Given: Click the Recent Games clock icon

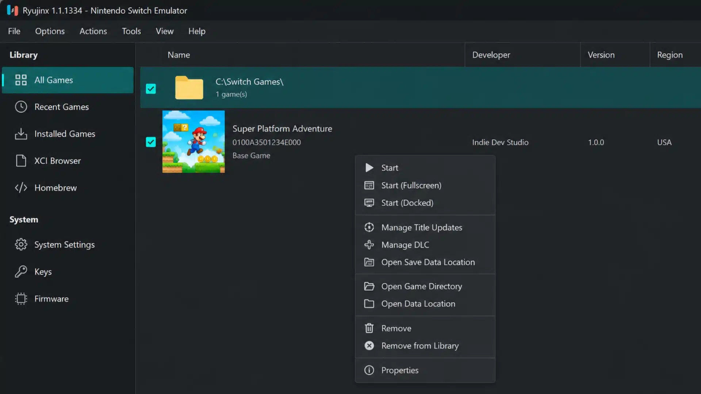Looking at the screenshot, I should pyautogui.click(x=21, y=107).
